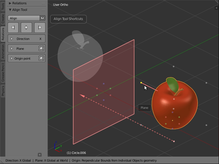Expand the Origin point section
The image size is (219, 164).
12,58
